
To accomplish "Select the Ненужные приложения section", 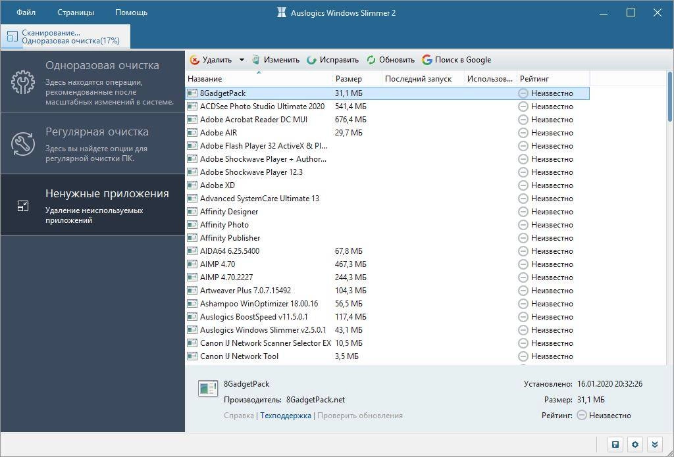I will pos(93,205).
